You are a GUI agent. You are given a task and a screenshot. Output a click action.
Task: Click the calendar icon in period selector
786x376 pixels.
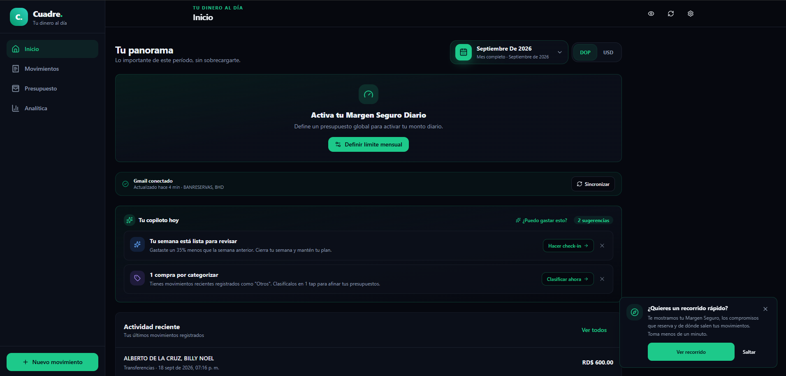pos(464,52)
